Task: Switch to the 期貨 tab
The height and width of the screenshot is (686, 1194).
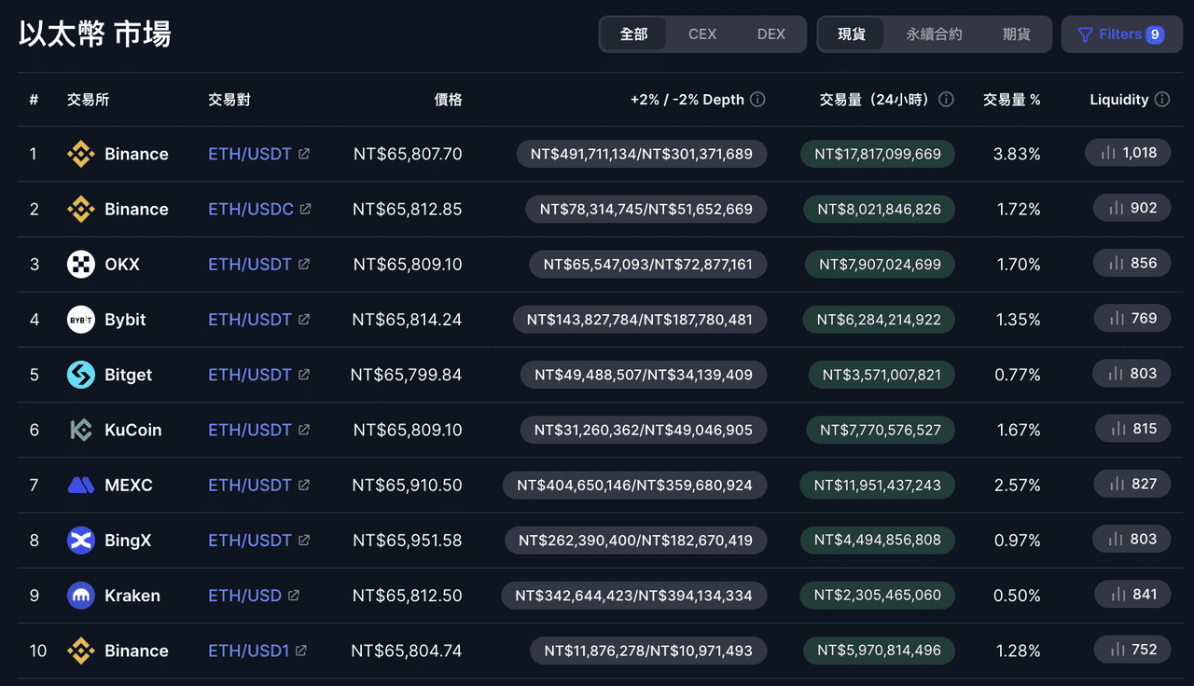Action: (1016, 34)
